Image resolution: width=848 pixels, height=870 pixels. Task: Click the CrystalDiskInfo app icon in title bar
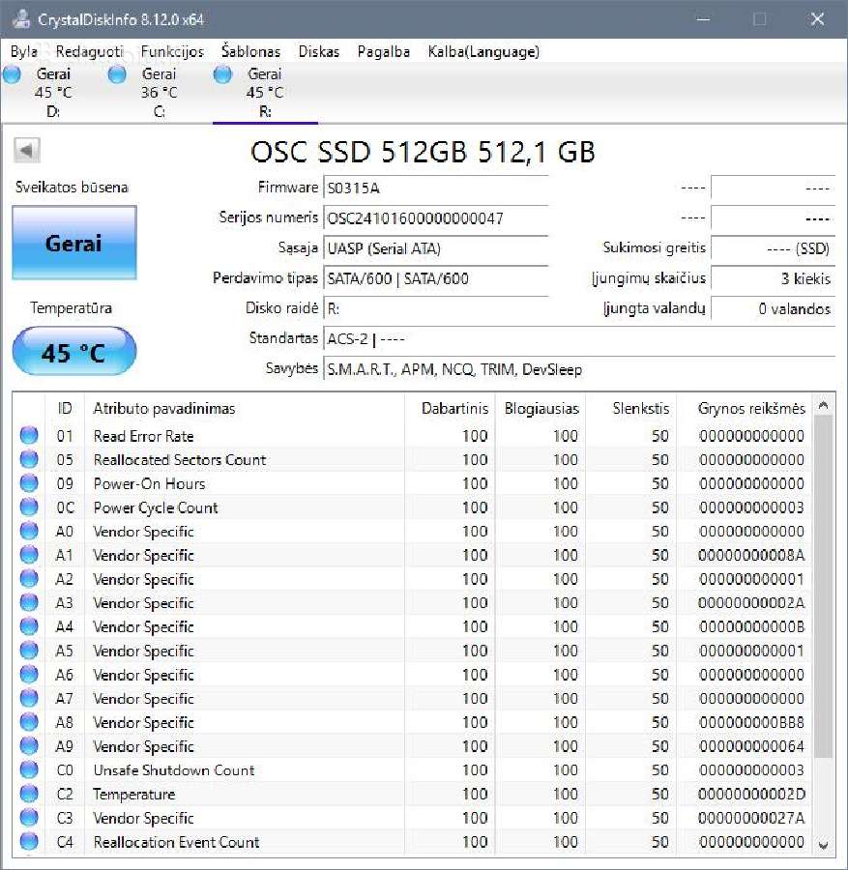point(21,19)
